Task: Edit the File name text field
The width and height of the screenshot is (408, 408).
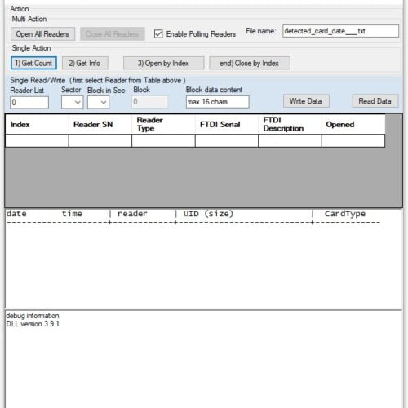Action: click(x=340, y=31)
